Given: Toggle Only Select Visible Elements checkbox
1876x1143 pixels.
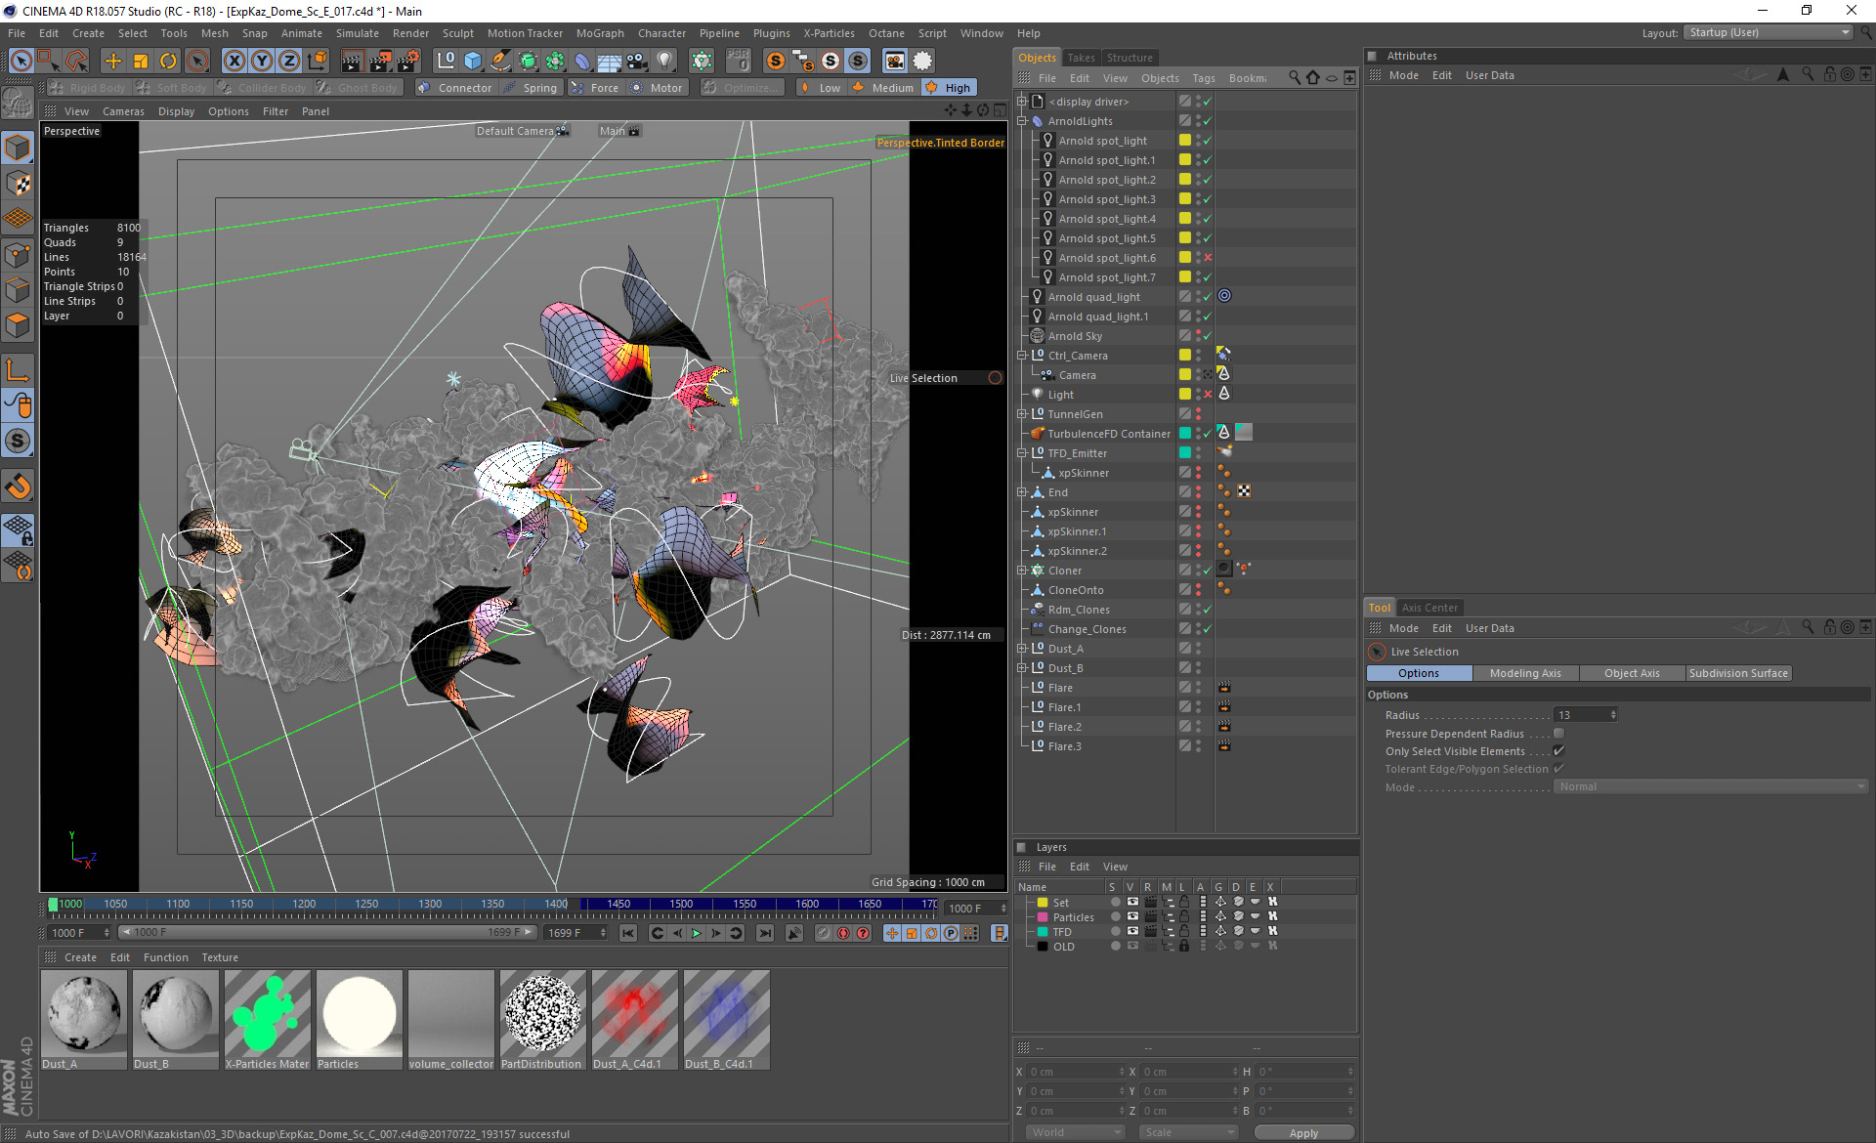Looking at the screenshot, I should click(1558, 751).
